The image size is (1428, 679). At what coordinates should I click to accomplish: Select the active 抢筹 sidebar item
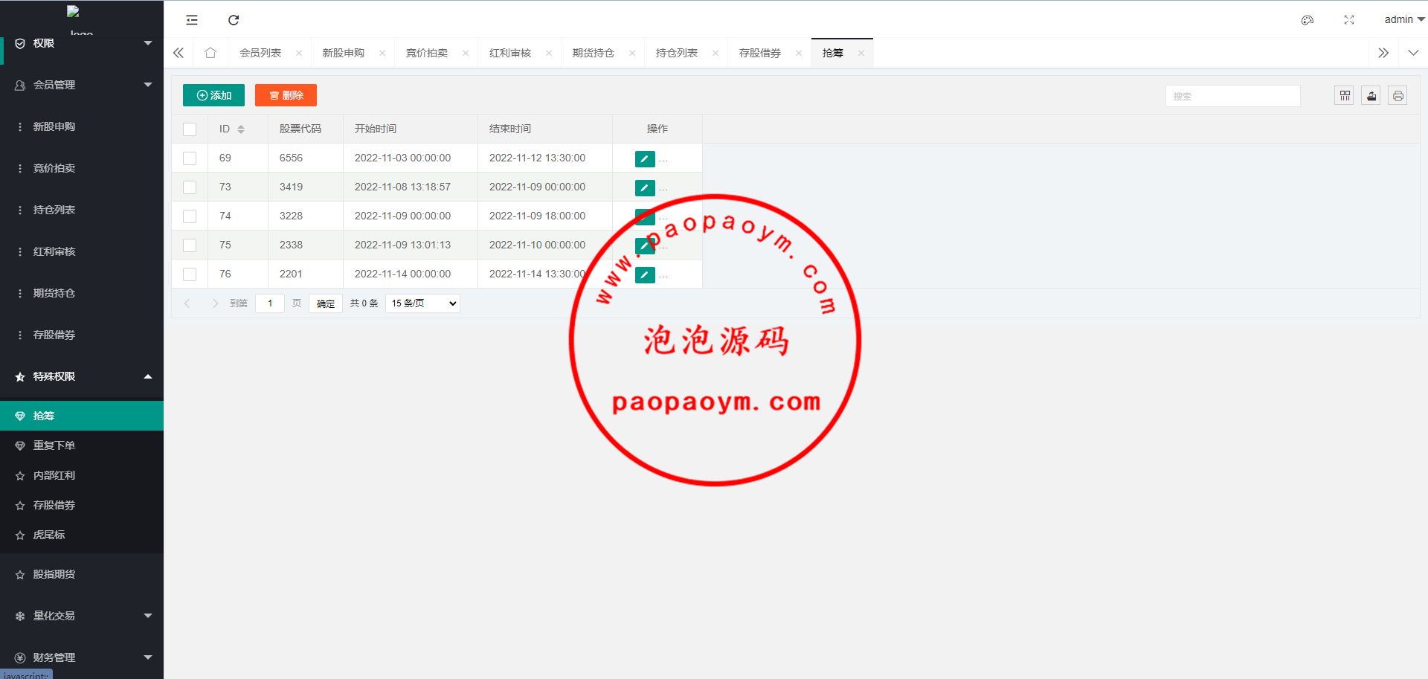point(82,416)
